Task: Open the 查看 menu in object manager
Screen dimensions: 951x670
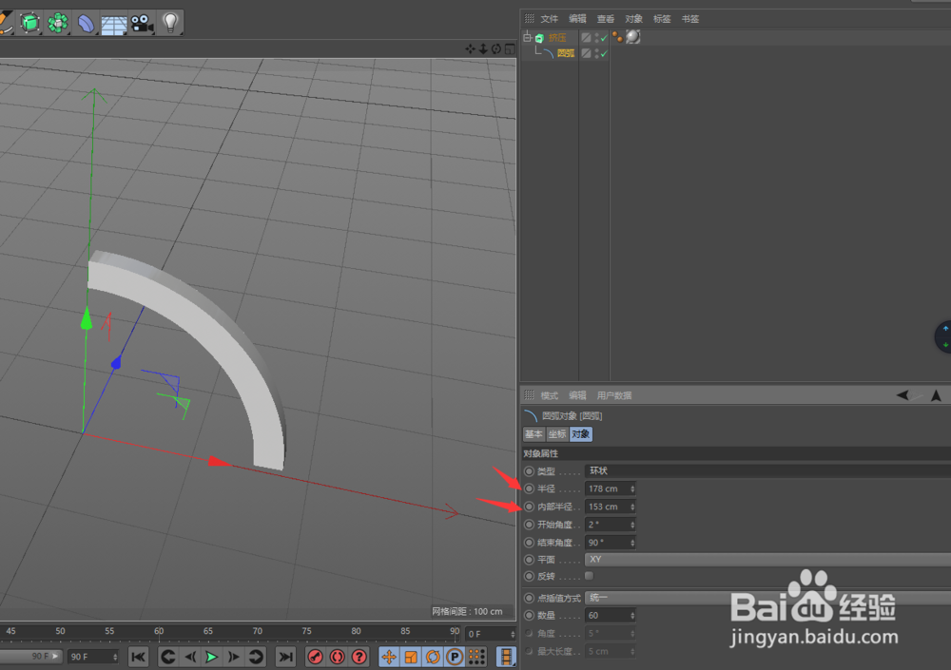Action: click(605, 19)
